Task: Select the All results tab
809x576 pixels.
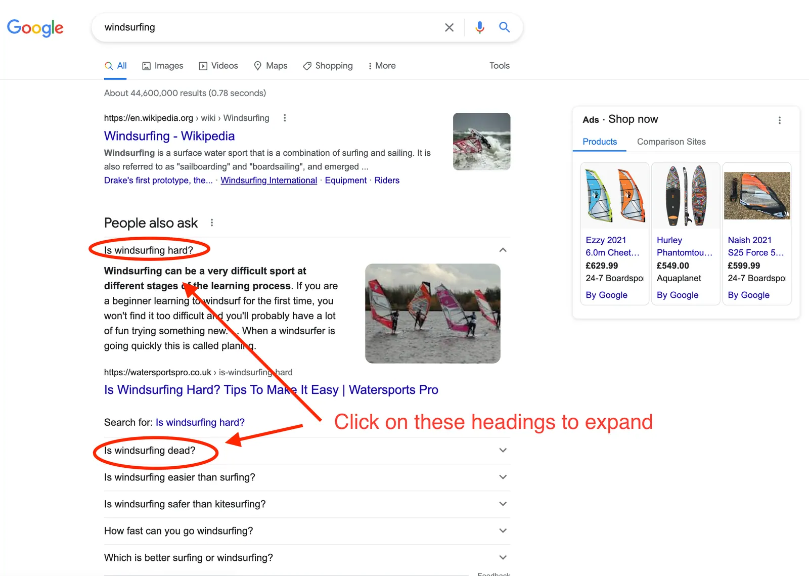Action: point(115,66)
